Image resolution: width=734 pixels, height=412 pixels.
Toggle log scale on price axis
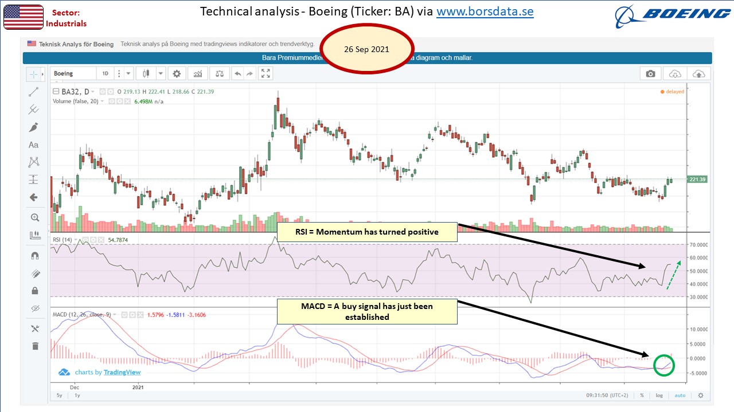[659, 395]
